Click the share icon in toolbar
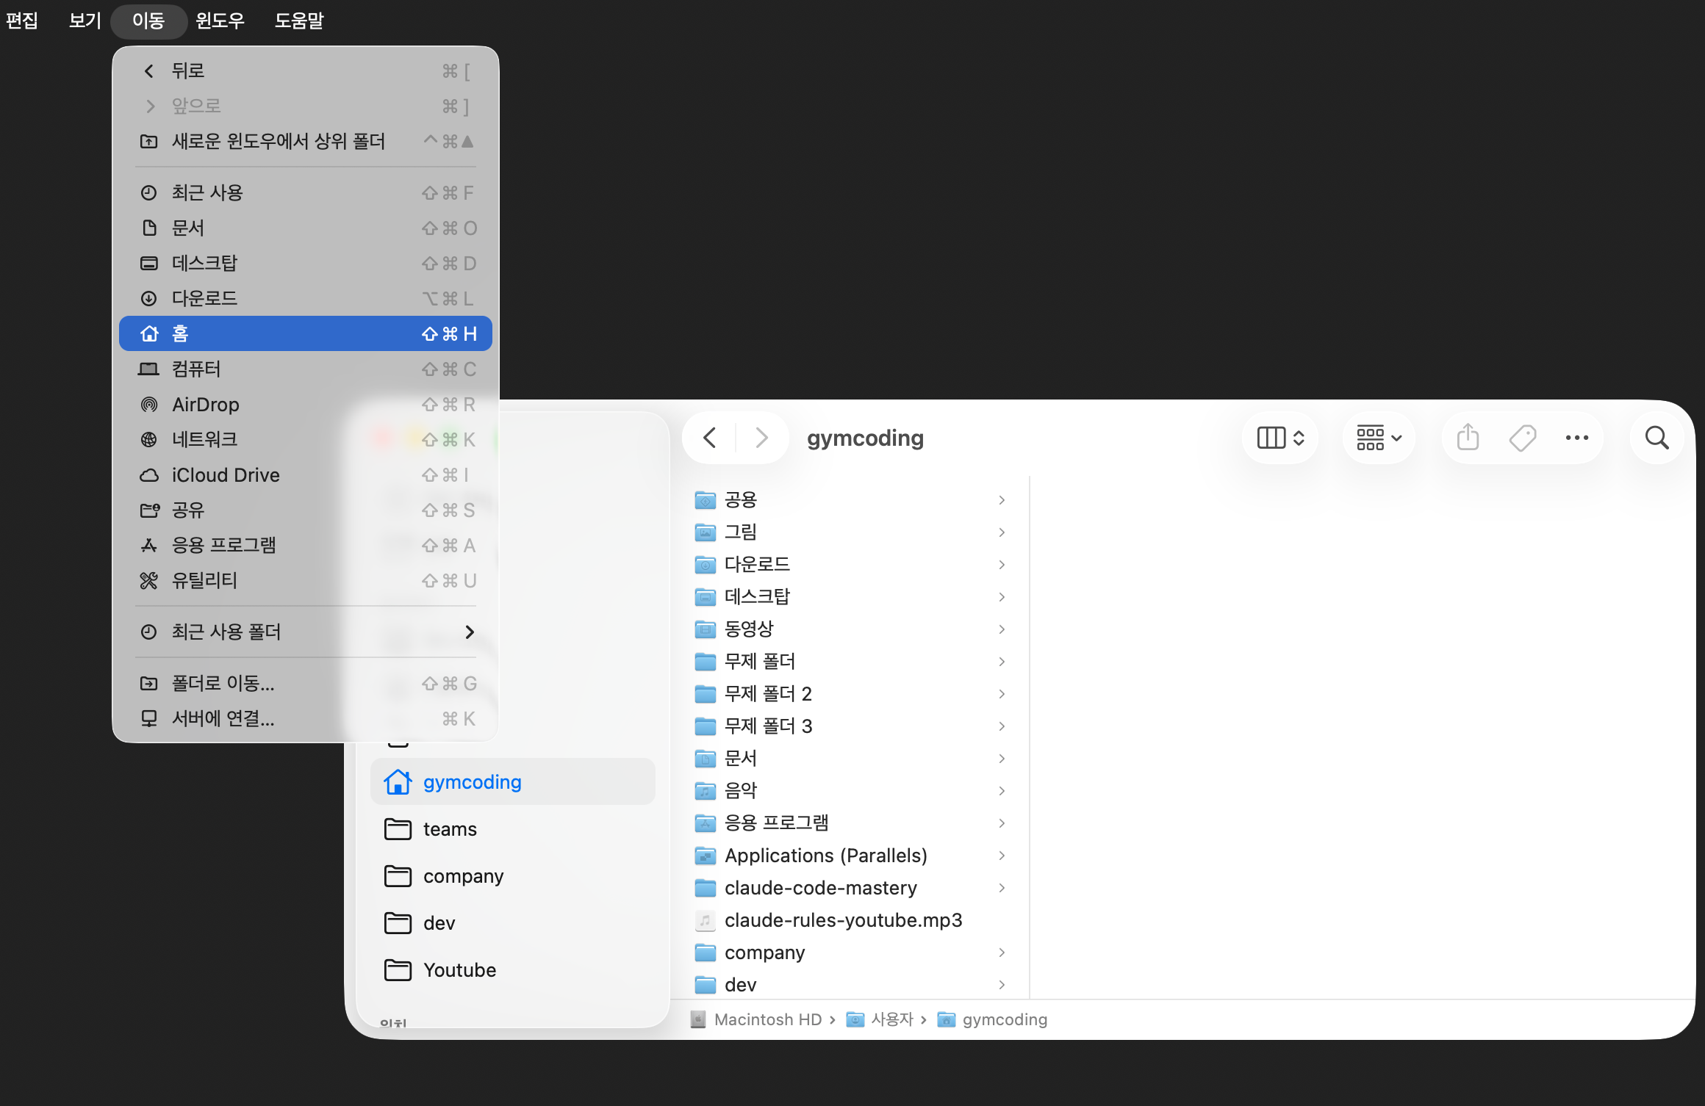The width and height of the screenshot is (1705, 1106). point(1468,438)
